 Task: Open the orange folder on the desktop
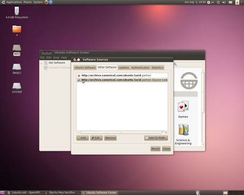(17, 29)
